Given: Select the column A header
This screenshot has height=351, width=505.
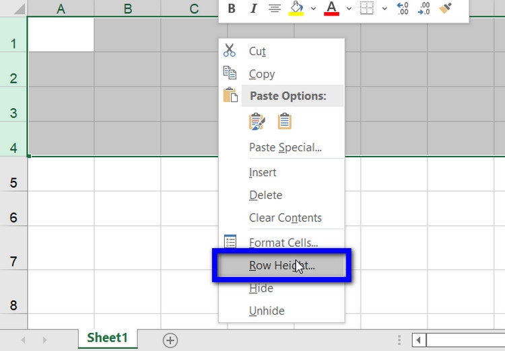Looking at the screenshot, I should 61,8.
